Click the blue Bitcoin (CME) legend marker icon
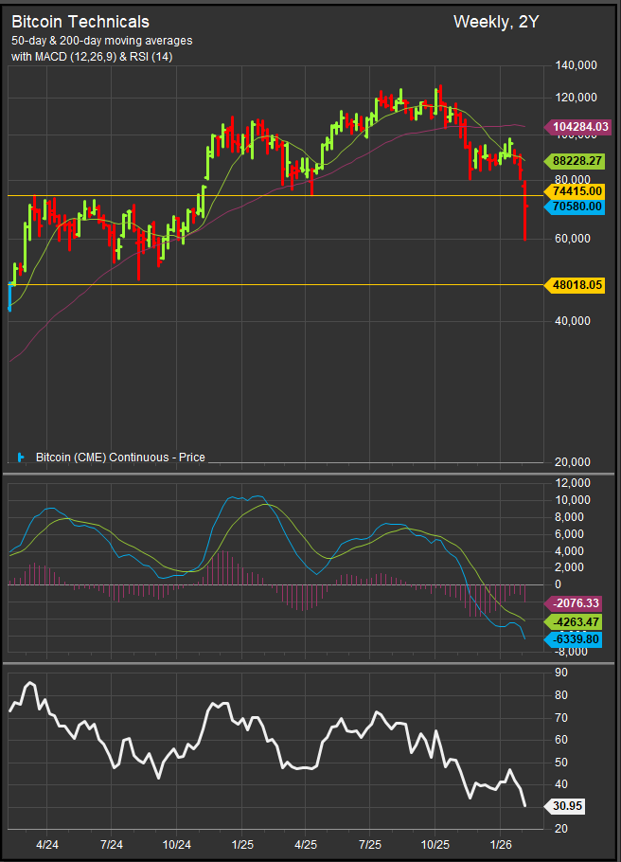 click(x=22, y=458)
